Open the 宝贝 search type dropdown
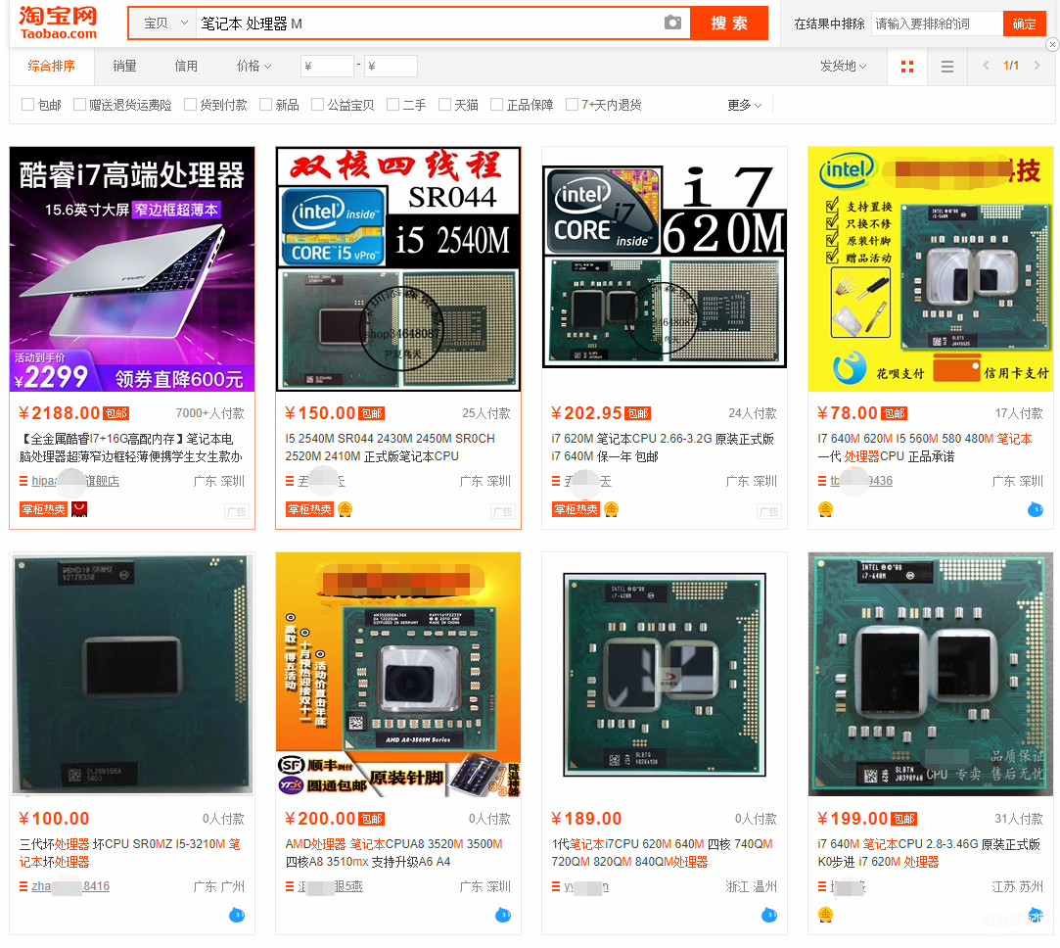 165,24
